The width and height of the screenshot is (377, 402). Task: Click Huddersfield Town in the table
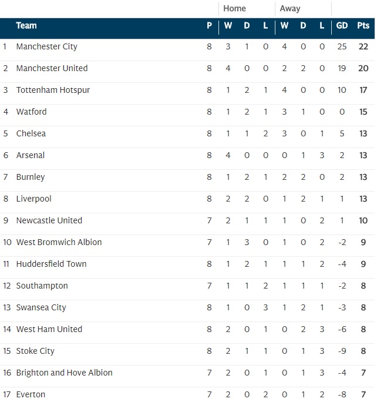(51, 264)
